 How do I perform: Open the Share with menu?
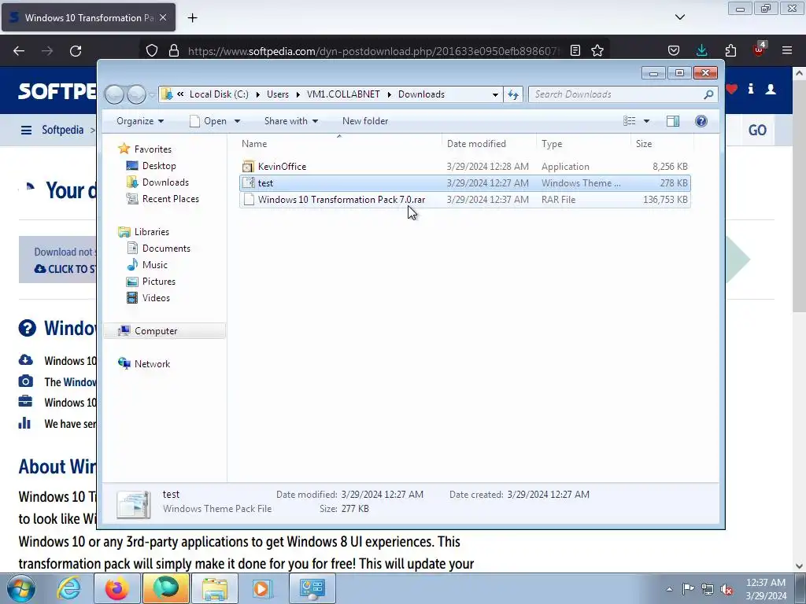[291, 121]
